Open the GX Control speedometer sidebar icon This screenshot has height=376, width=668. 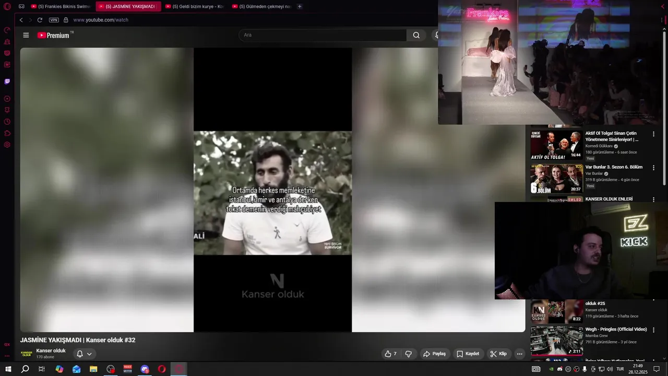pyautogui.click(x=7, y=30)
